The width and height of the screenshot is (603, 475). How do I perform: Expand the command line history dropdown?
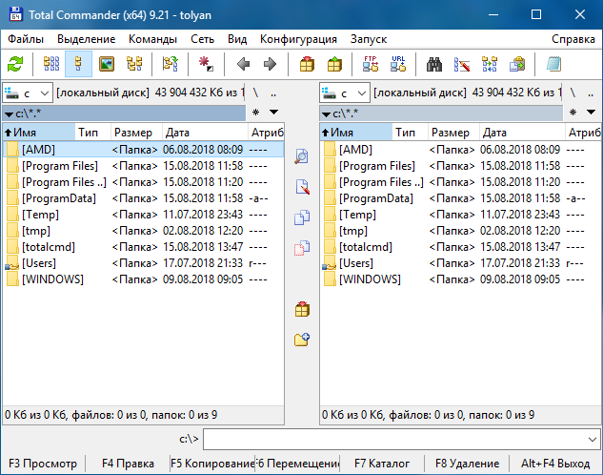(x=592, y=439)
